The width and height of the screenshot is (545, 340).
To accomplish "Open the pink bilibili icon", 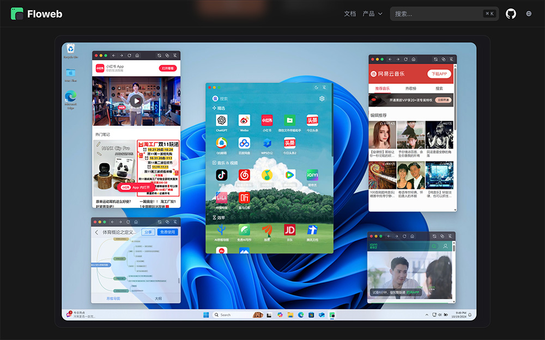I will (221, 198).
